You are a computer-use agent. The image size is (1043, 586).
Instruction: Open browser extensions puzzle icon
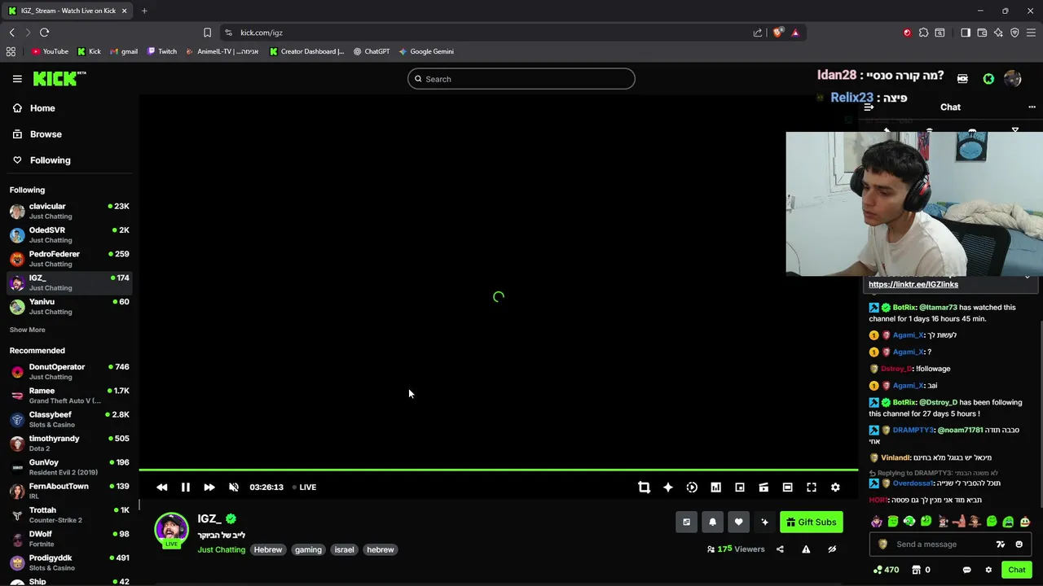tap(923, 33)
